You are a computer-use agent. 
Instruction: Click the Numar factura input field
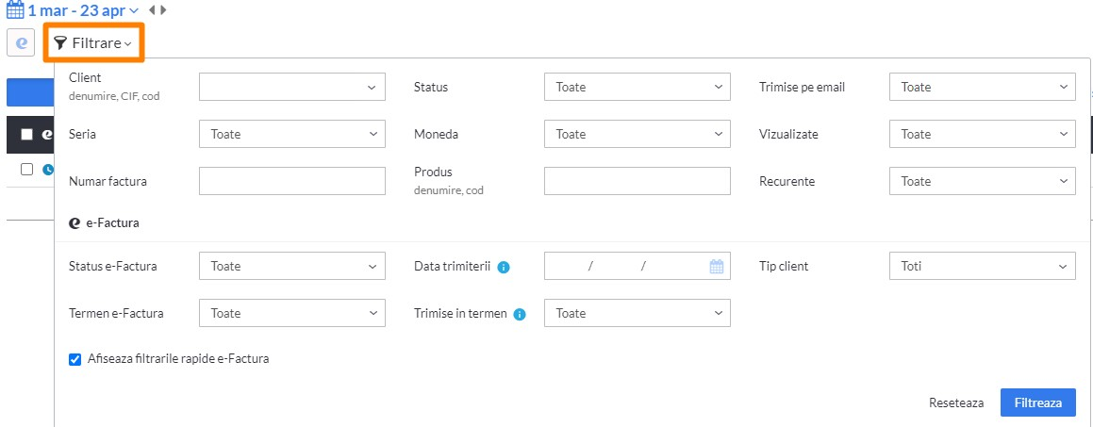pos(292,181)
